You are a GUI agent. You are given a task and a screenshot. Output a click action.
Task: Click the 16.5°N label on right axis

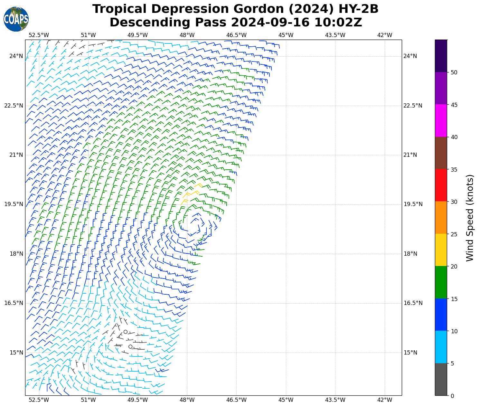pyautogui.click(x=413, y=303)
